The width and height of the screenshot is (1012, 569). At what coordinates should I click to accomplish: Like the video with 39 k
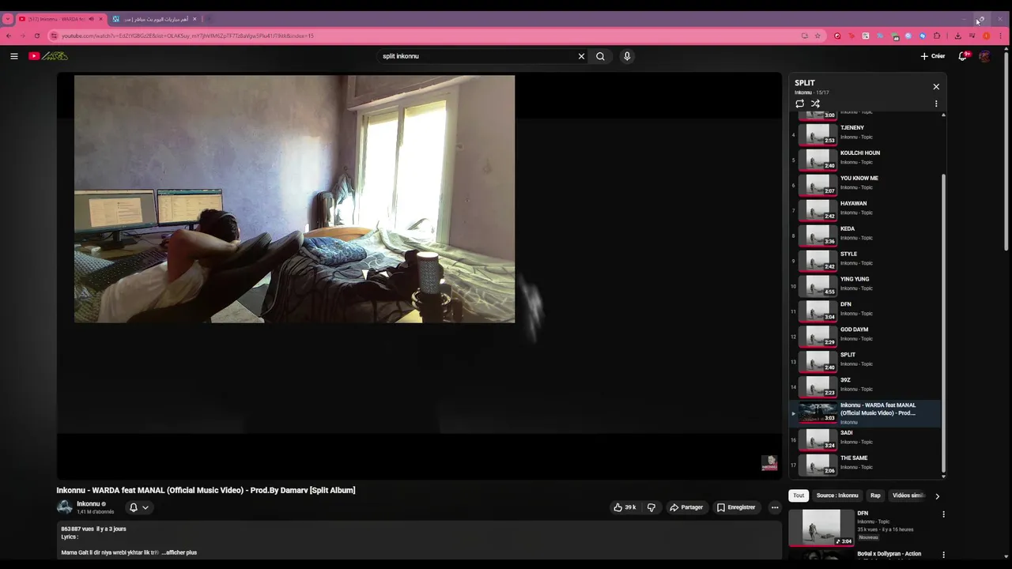[x=625, y=507]
